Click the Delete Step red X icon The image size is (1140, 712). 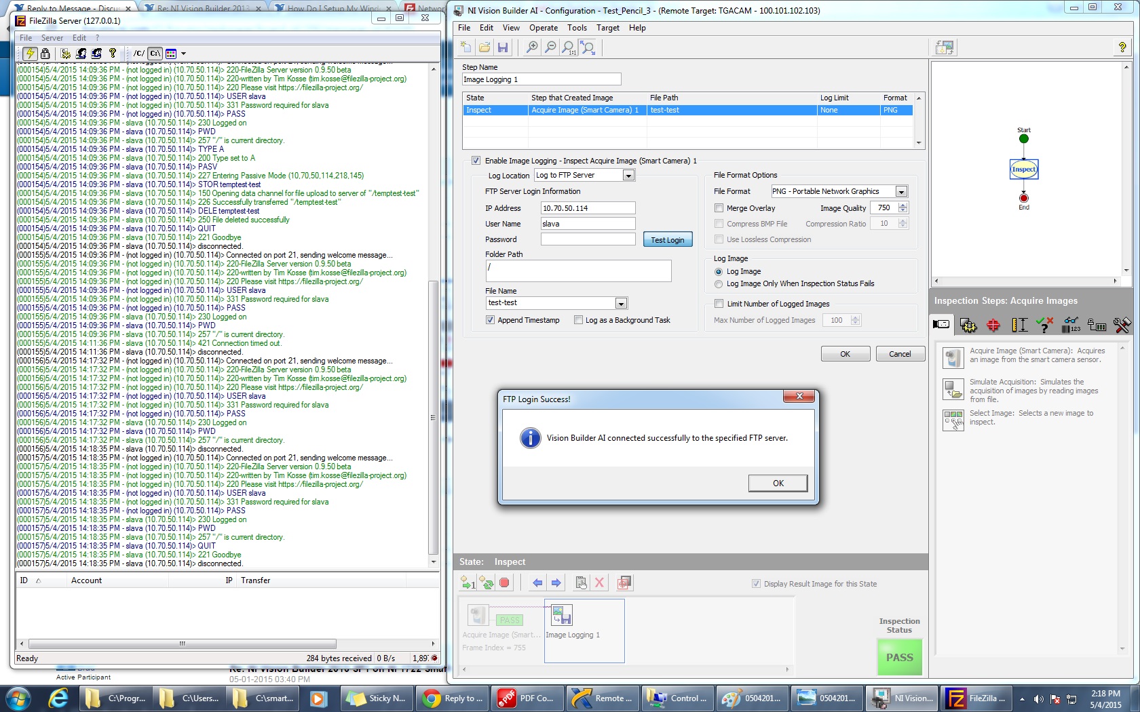pyautogui.click(x=599, y=582)
